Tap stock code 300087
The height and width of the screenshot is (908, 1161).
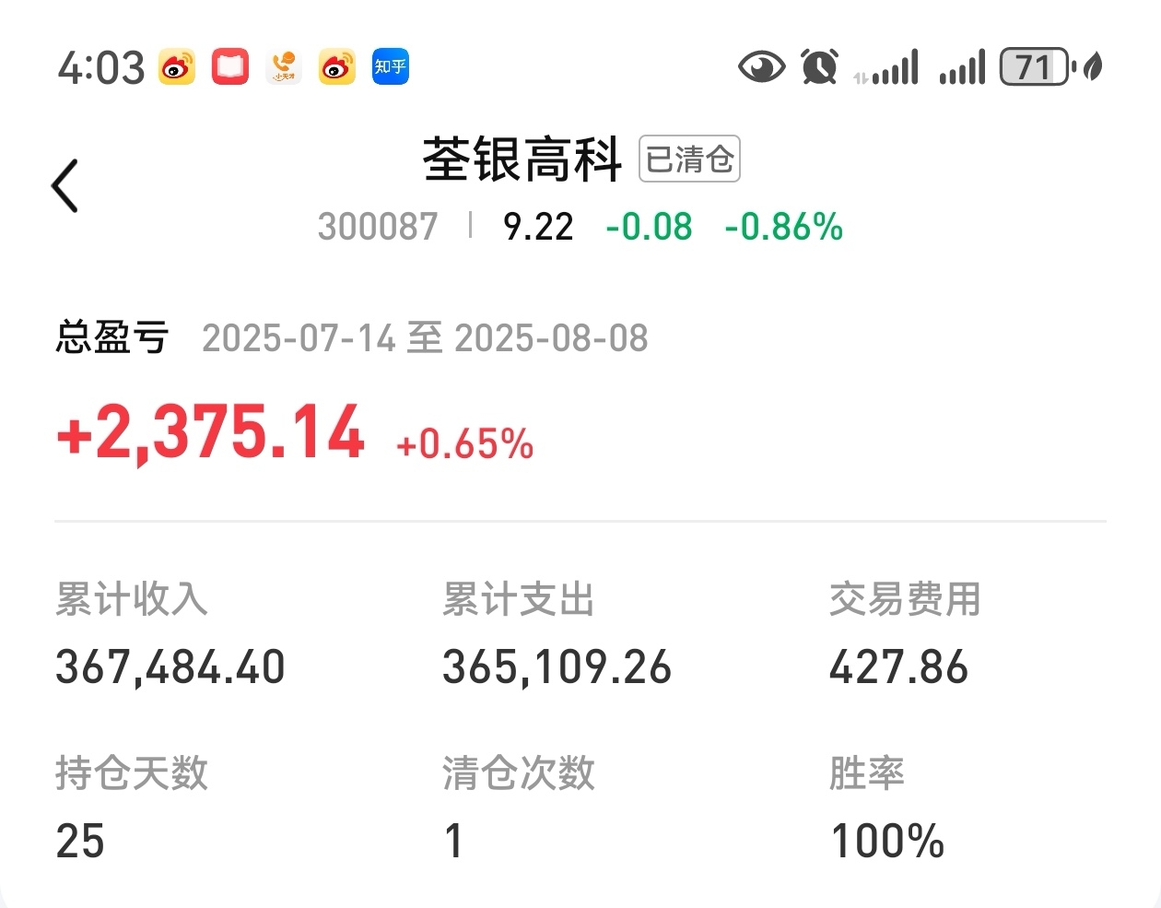tap(378, 227)
